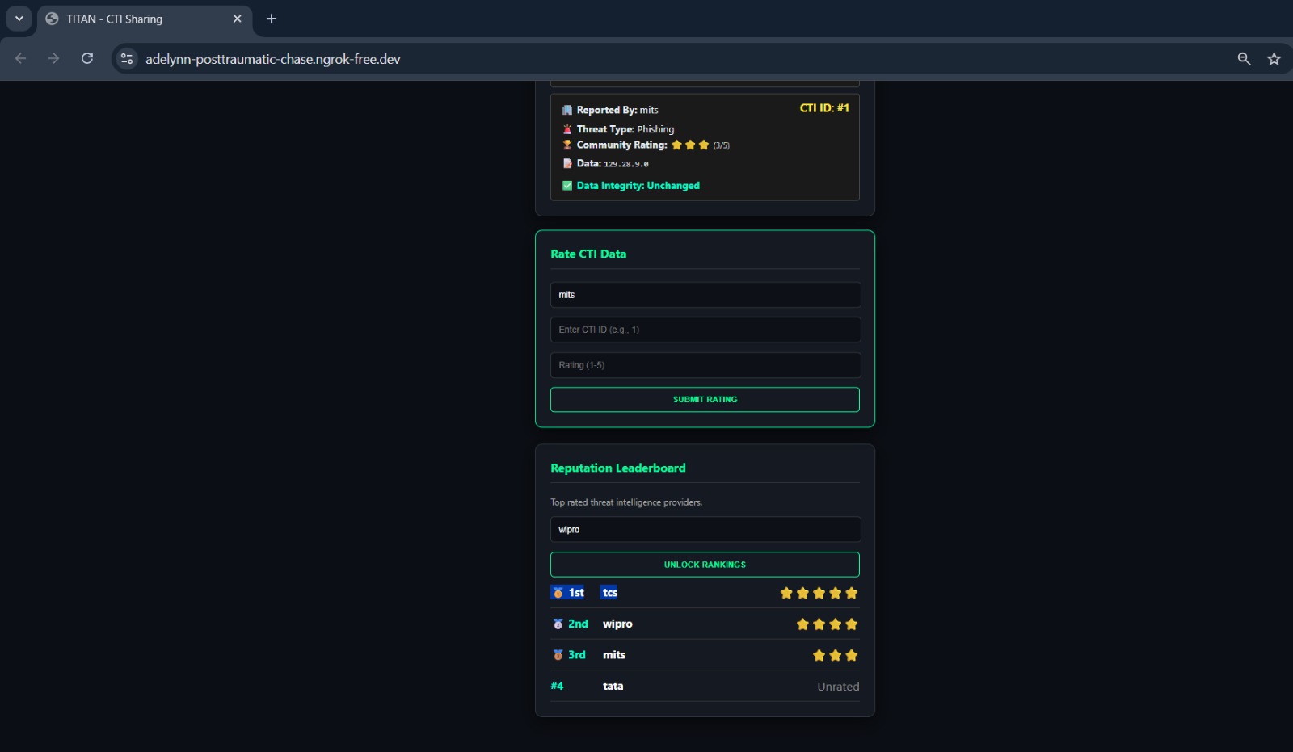Click Top rated threat intelligence providers text
Screen dimensions: 1293x752
[x=626, y=502]
